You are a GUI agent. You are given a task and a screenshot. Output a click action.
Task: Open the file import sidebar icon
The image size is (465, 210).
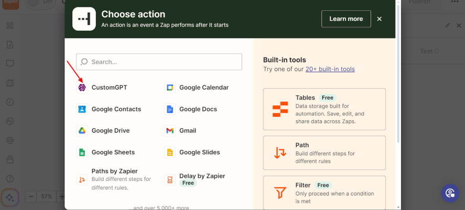(x=10, y=45)
